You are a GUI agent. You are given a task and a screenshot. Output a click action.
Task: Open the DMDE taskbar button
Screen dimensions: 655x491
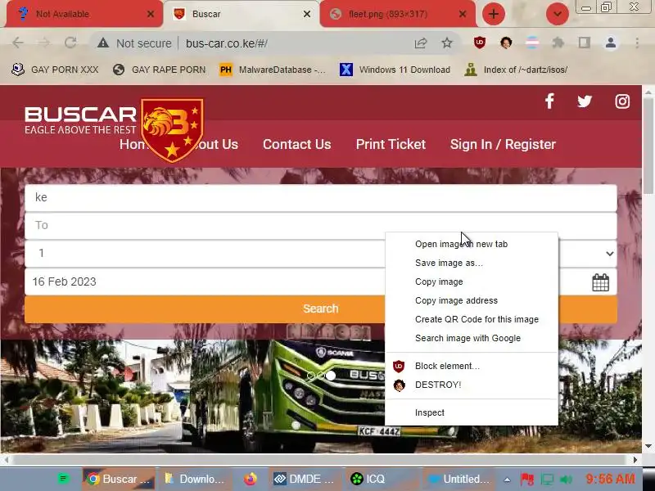pos(303,480)
